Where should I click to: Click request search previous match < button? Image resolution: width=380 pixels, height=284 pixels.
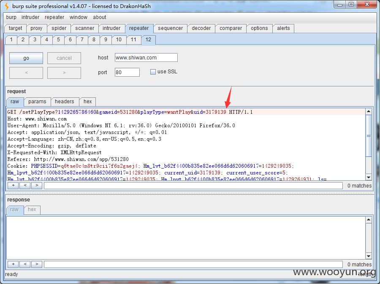25,185
